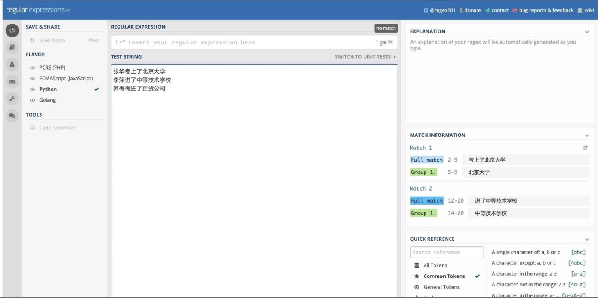598x298 pixels.
Task: Click the Code Generator file icon
Action: tap(33, 128)
